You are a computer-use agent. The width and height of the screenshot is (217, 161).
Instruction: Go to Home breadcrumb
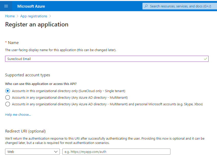10,16
